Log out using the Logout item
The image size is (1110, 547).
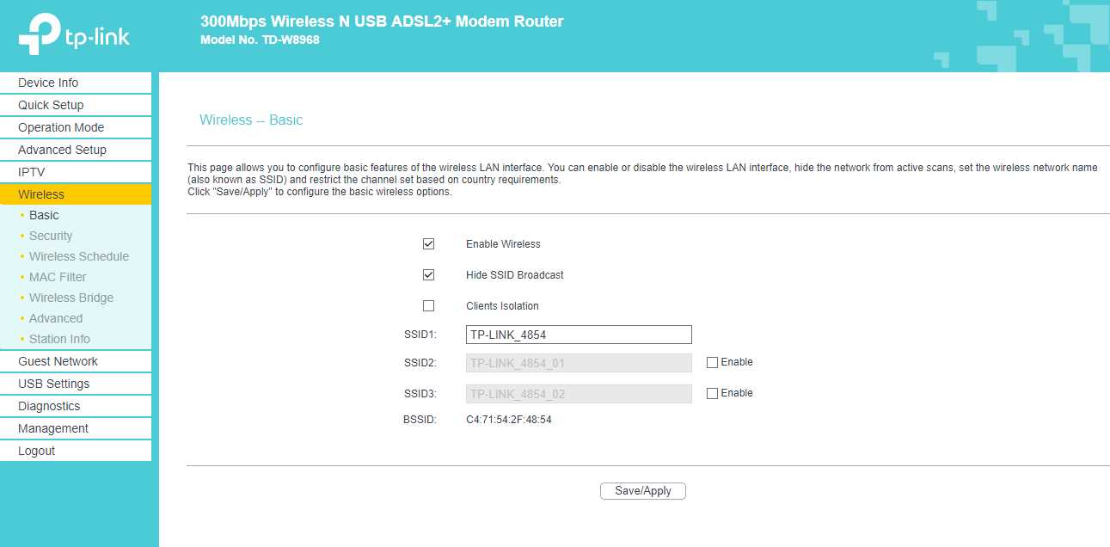coord(76,451)
